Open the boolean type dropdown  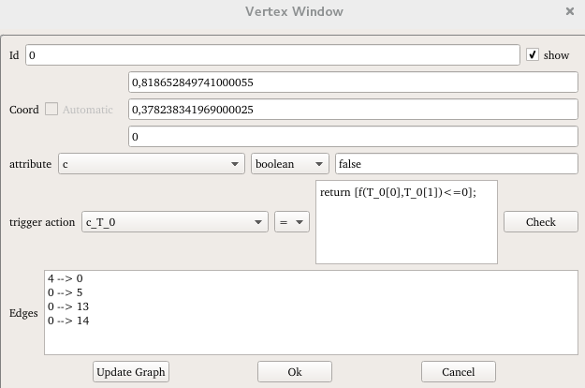click(x=290, y=164)
